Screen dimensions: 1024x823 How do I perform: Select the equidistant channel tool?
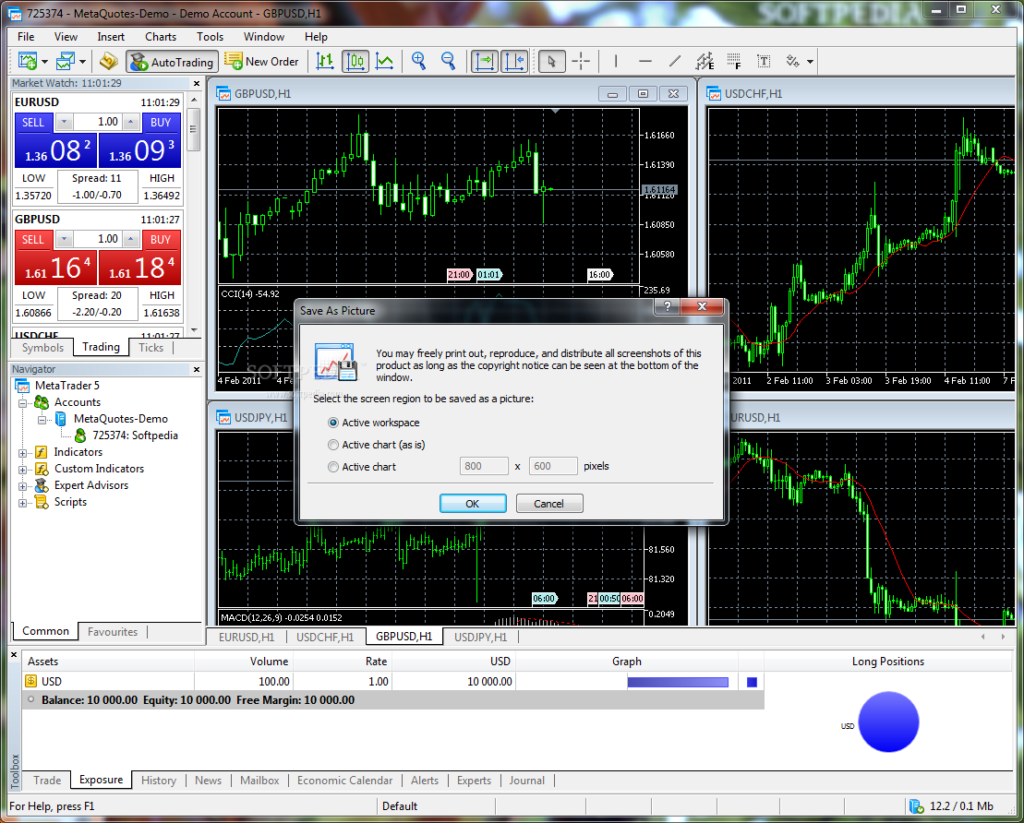[705, 61]
